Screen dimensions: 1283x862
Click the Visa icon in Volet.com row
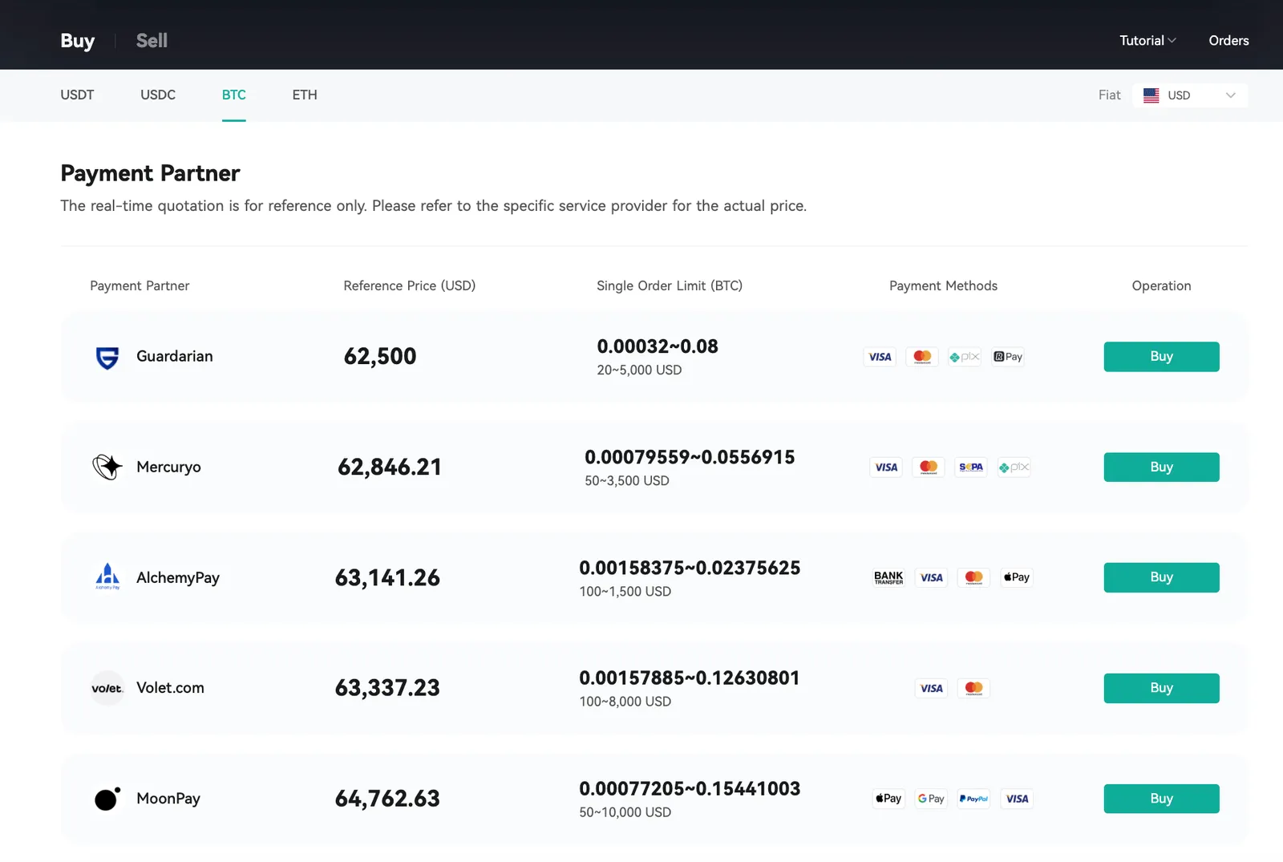[931, 688]
